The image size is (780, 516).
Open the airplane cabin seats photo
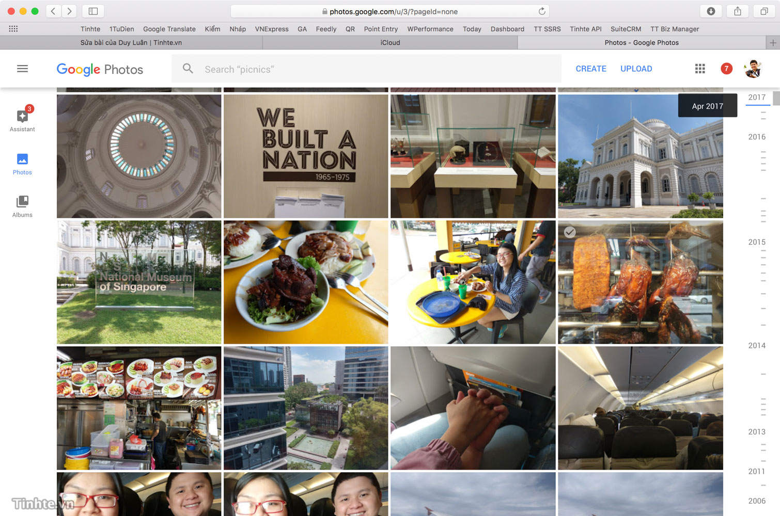click(641, 408)
